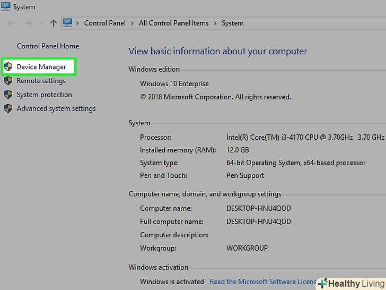
Task: Open System protection link
Action: tap(44, 95)
